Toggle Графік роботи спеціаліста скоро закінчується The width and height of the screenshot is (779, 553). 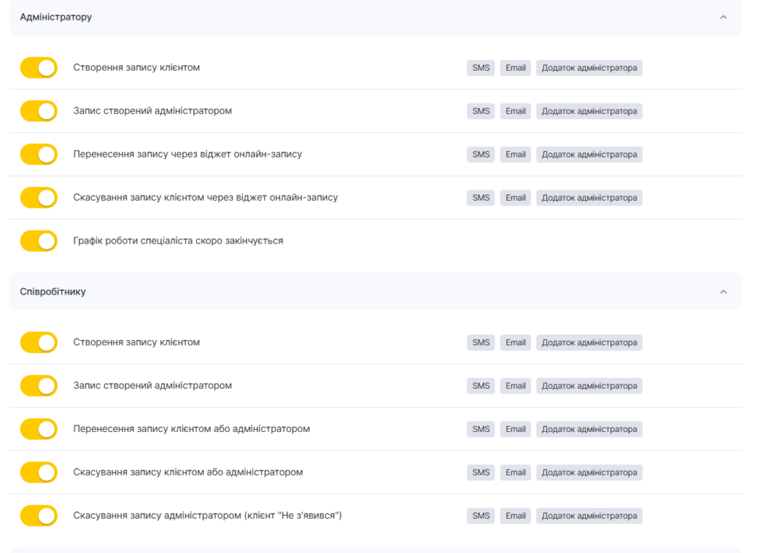tap(39, 241)
